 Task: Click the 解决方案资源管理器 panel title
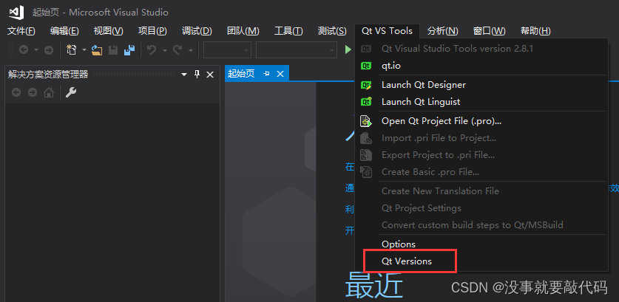(x=48, y=74)
